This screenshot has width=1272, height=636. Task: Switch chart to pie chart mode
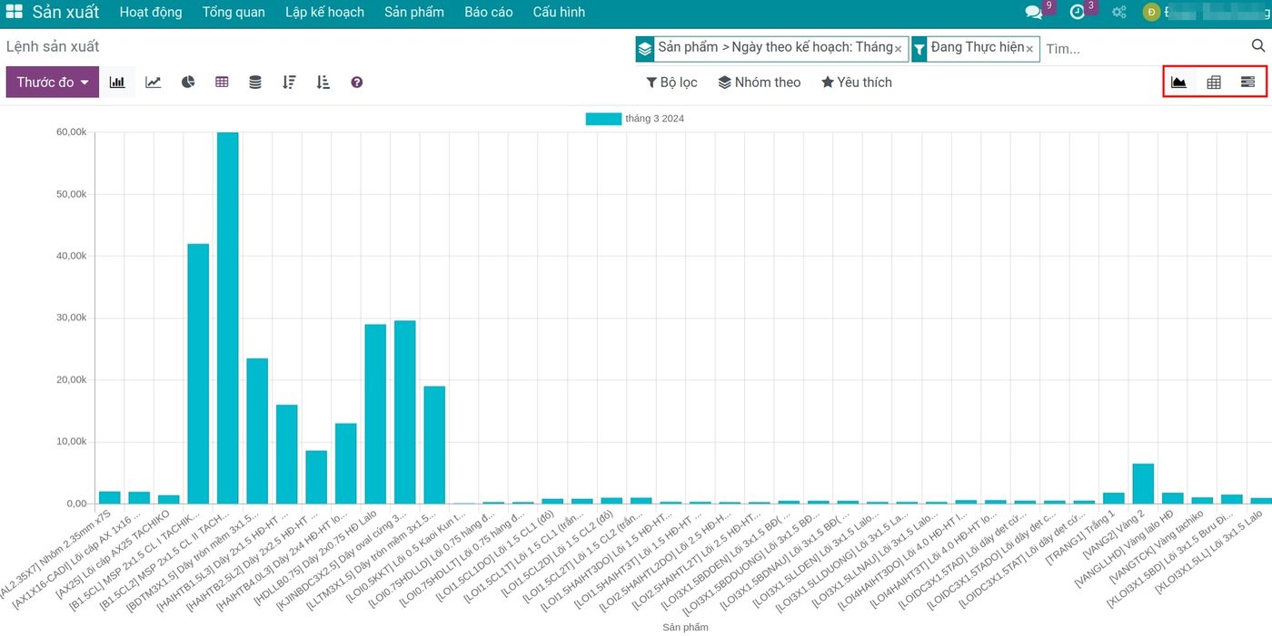(188, 82)
